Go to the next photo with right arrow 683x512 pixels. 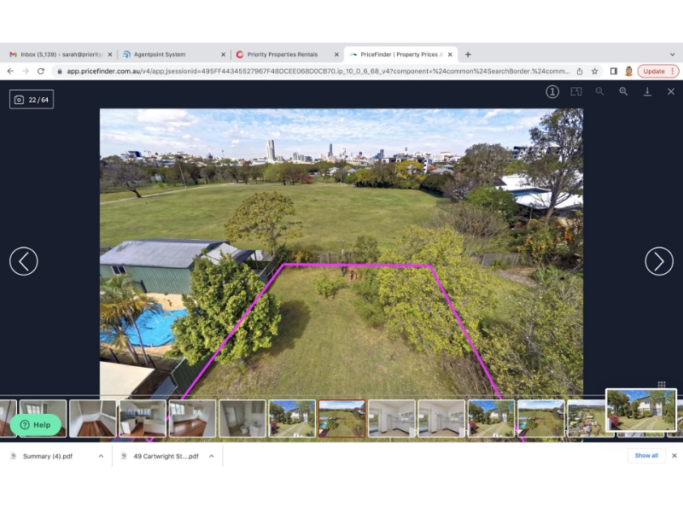pyautogui.click(x=658, y=261)
